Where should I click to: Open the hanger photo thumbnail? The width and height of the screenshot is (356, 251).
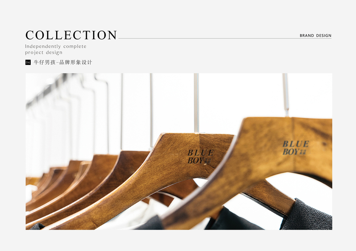tap(179, 151)
